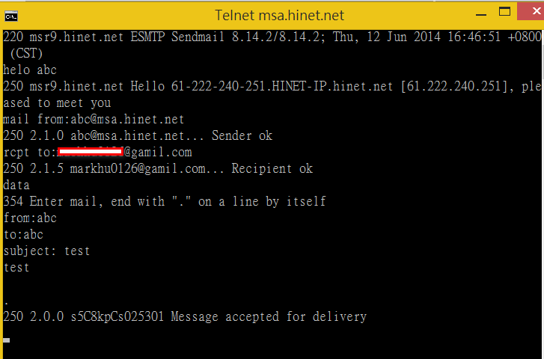Click the 'Sender ok' response text
The image size is (544, 359).
(242, 135)
